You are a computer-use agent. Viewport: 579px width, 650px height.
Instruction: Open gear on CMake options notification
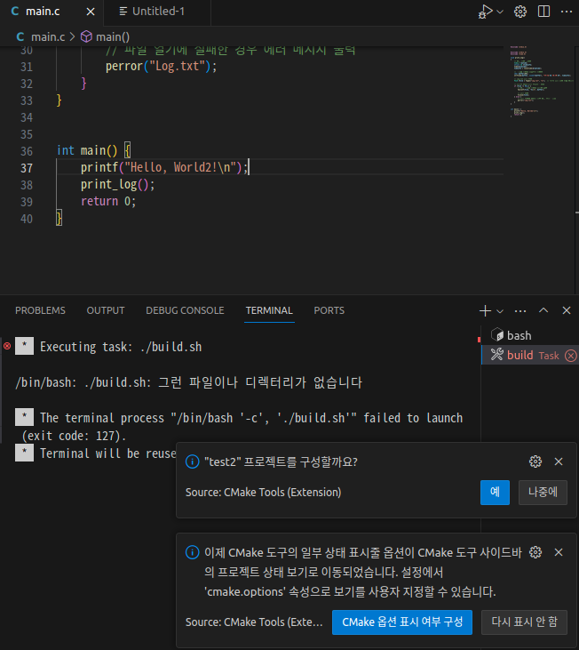pyautogui.click(x=535, y=552)
